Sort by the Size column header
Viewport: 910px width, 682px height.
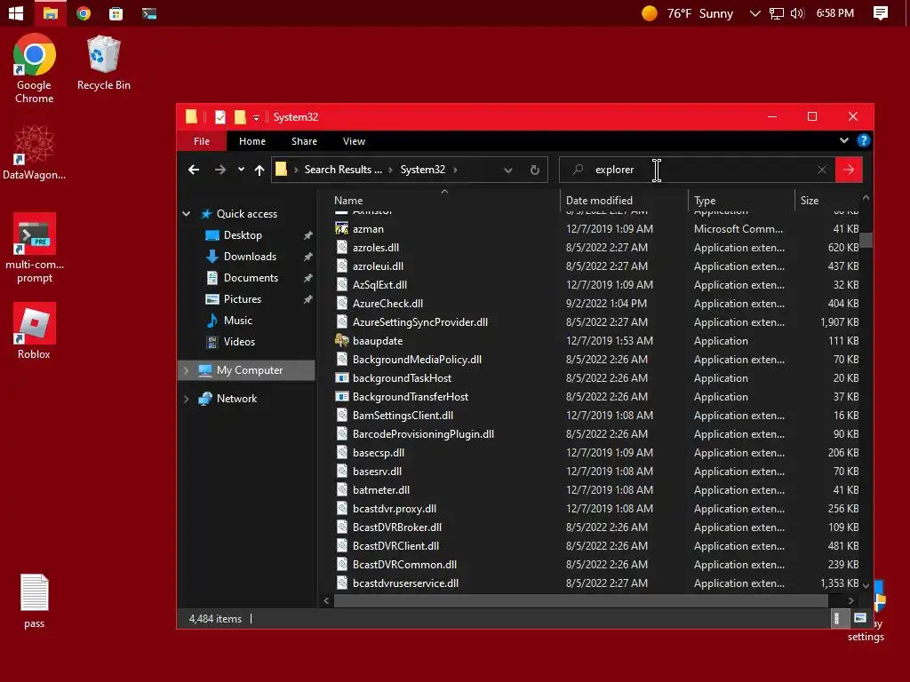click(828, 200)
